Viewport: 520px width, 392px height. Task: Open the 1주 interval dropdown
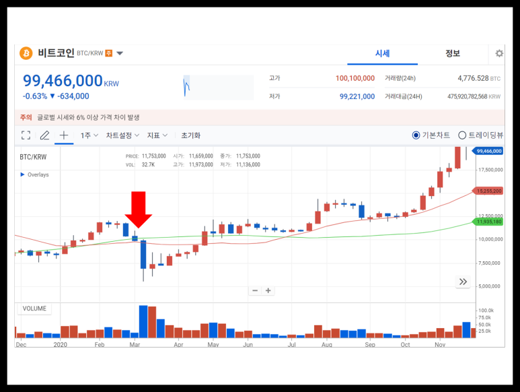point(89,135)
